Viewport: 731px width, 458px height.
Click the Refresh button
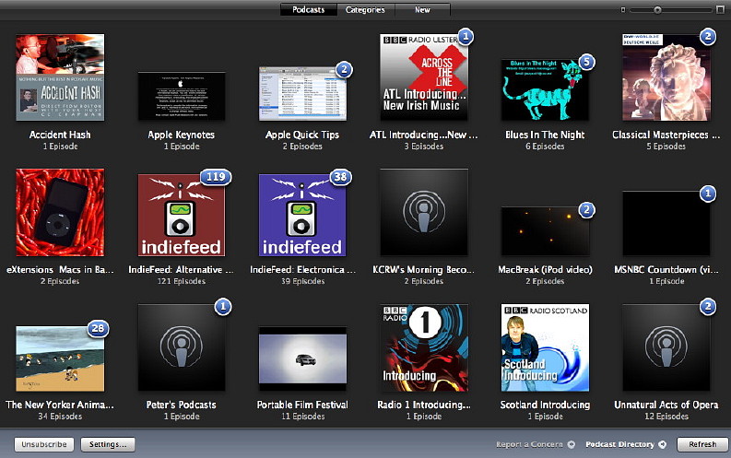coord(702,444)
